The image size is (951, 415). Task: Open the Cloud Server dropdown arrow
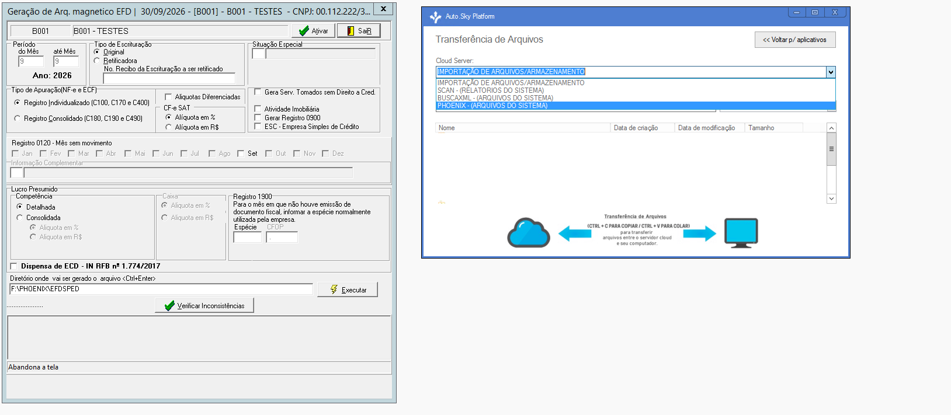pyautogui.click(x=831, y=72)
